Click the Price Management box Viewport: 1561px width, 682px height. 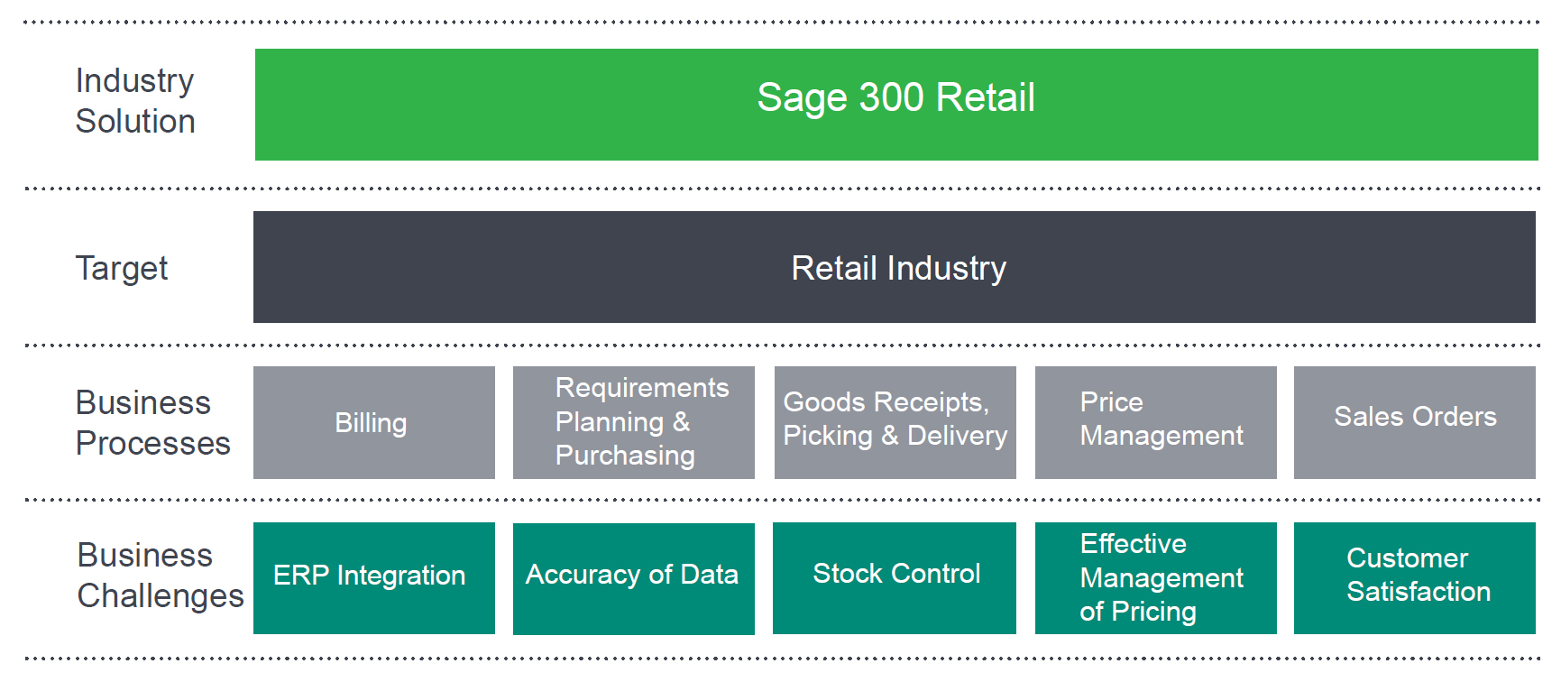[x=1156, y=422]
